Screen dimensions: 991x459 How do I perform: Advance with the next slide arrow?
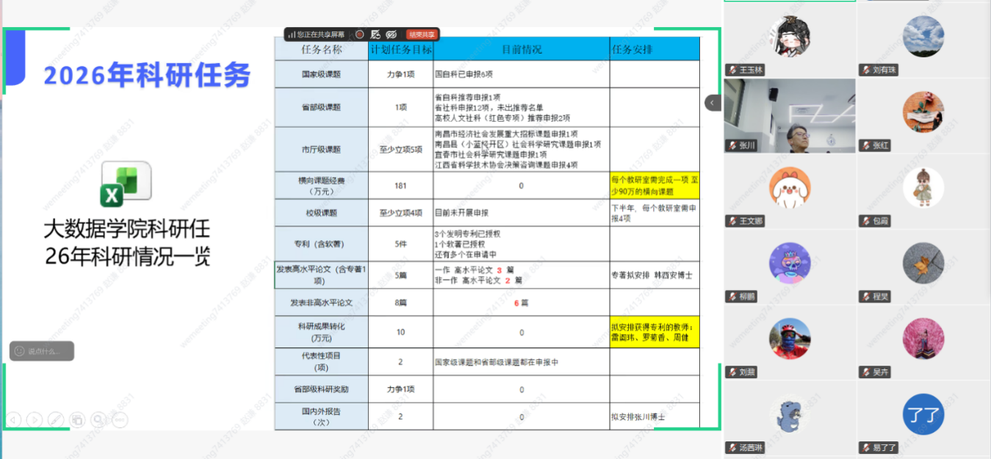click(x=35, y=419)
